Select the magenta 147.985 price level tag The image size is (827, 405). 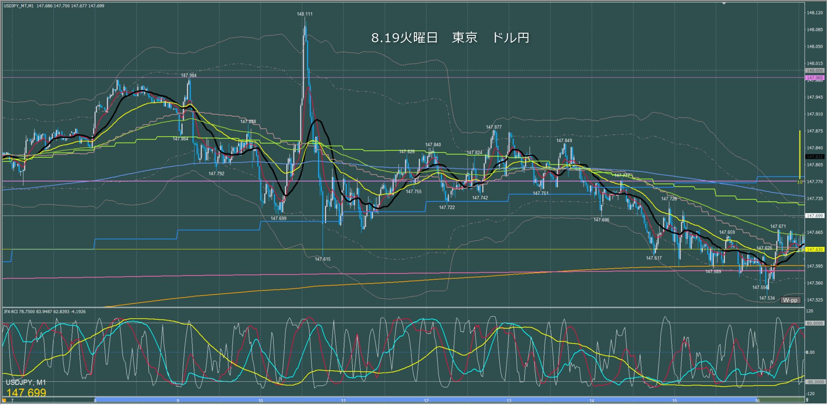coord(814,78)
